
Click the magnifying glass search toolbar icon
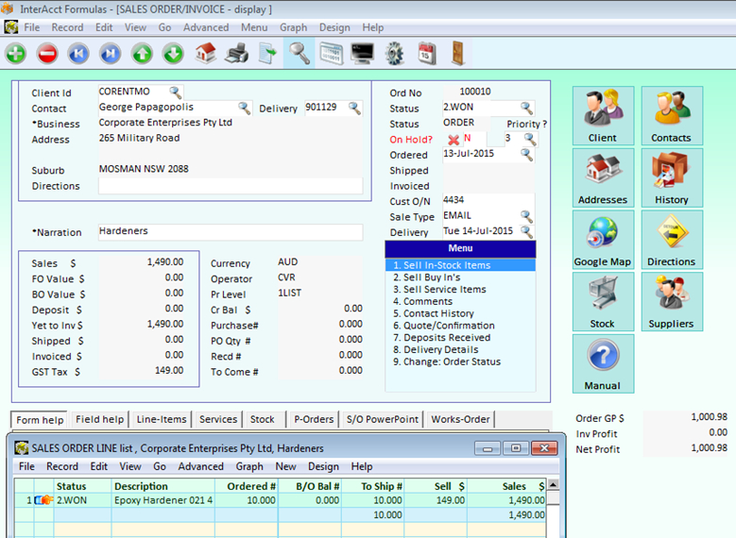(299, 53)
